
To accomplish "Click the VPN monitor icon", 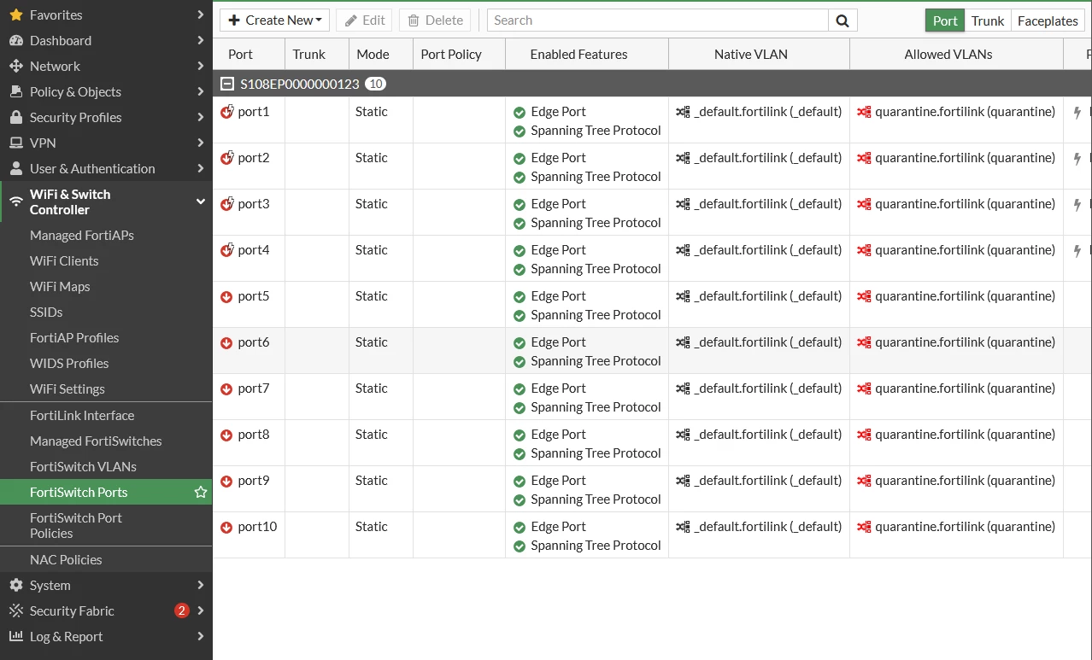I will tap(16, 143).
